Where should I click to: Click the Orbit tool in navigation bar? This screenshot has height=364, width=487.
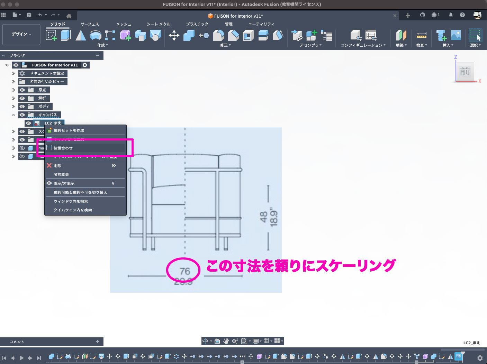(205, 341)
